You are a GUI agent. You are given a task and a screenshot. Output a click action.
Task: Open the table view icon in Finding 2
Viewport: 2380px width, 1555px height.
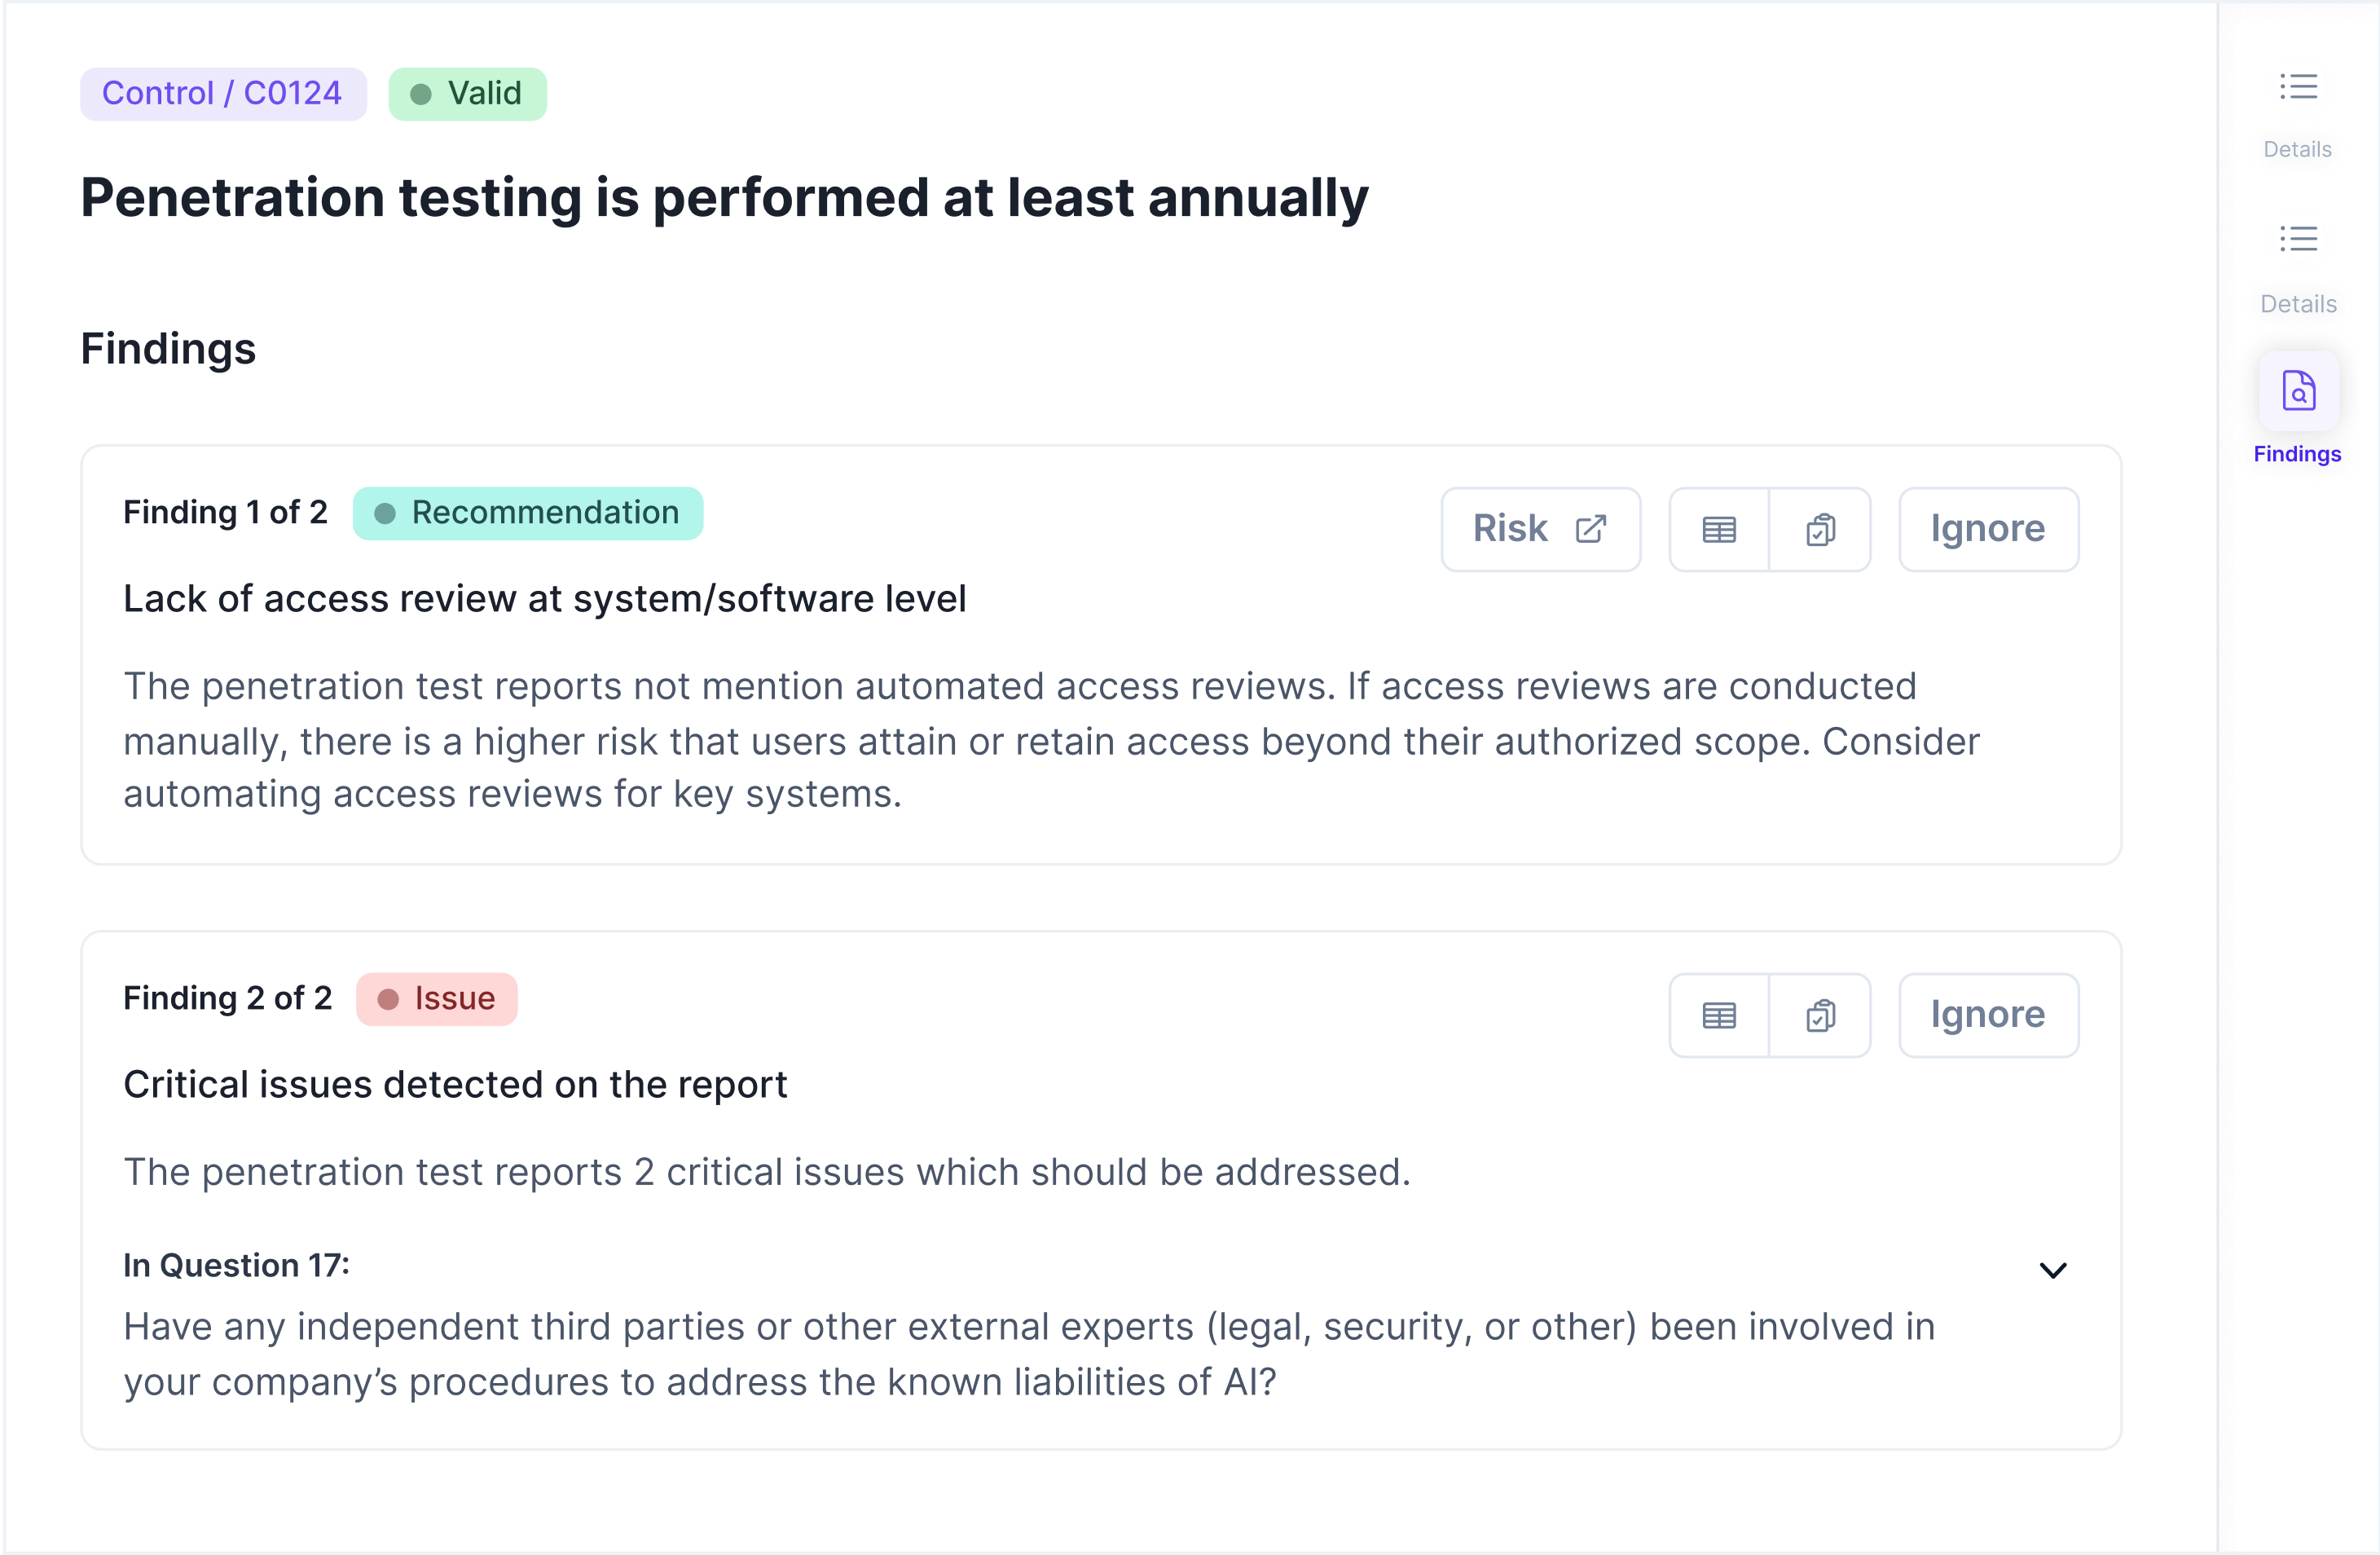tap(1719, 1015)
